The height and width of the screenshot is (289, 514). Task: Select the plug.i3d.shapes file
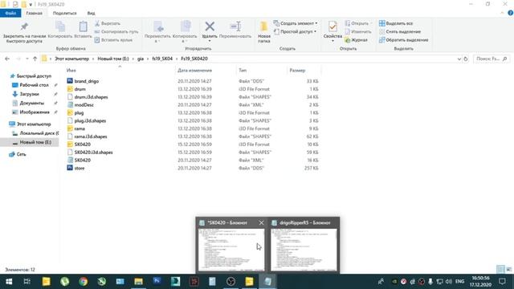(x=90, y=120)
